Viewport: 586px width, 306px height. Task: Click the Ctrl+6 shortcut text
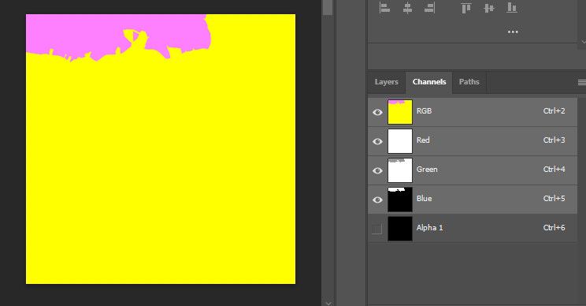coord(554,228)
